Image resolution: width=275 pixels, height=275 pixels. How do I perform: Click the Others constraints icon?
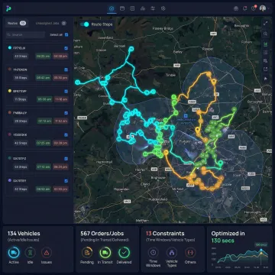(x=190, y=252)
